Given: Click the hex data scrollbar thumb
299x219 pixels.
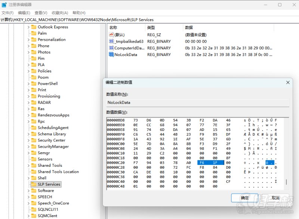Looking at the screenshot, I should [286, 182].
